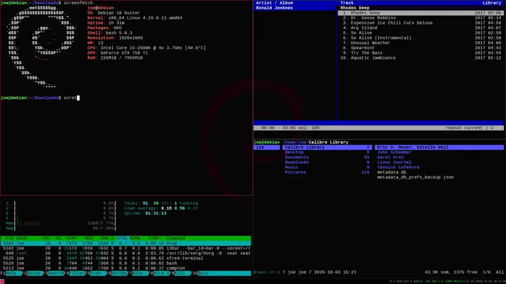Select metadata.db file in ranger
The height and width of the screenshot is (284, 506).
coord(392,172)
